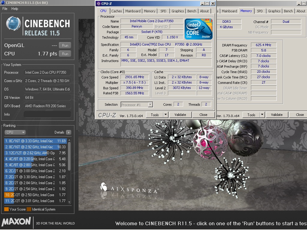
Task: Select the CPU tab in front CPU-Z
Action: [103, 11]
